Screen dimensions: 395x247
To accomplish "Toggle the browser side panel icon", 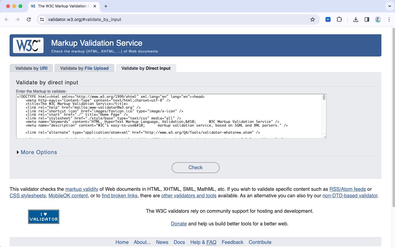I will [367, 19].
